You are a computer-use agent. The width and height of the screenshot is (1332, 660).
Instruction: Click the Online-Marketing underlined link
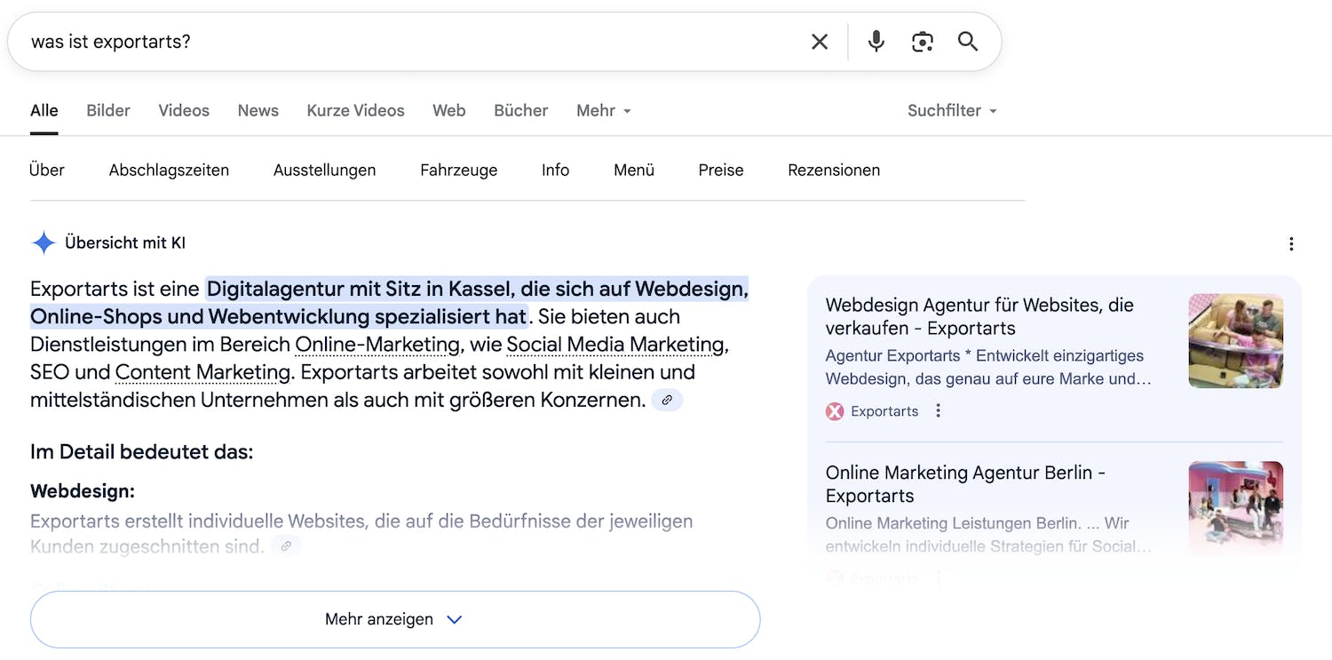(x=377, y=345)
